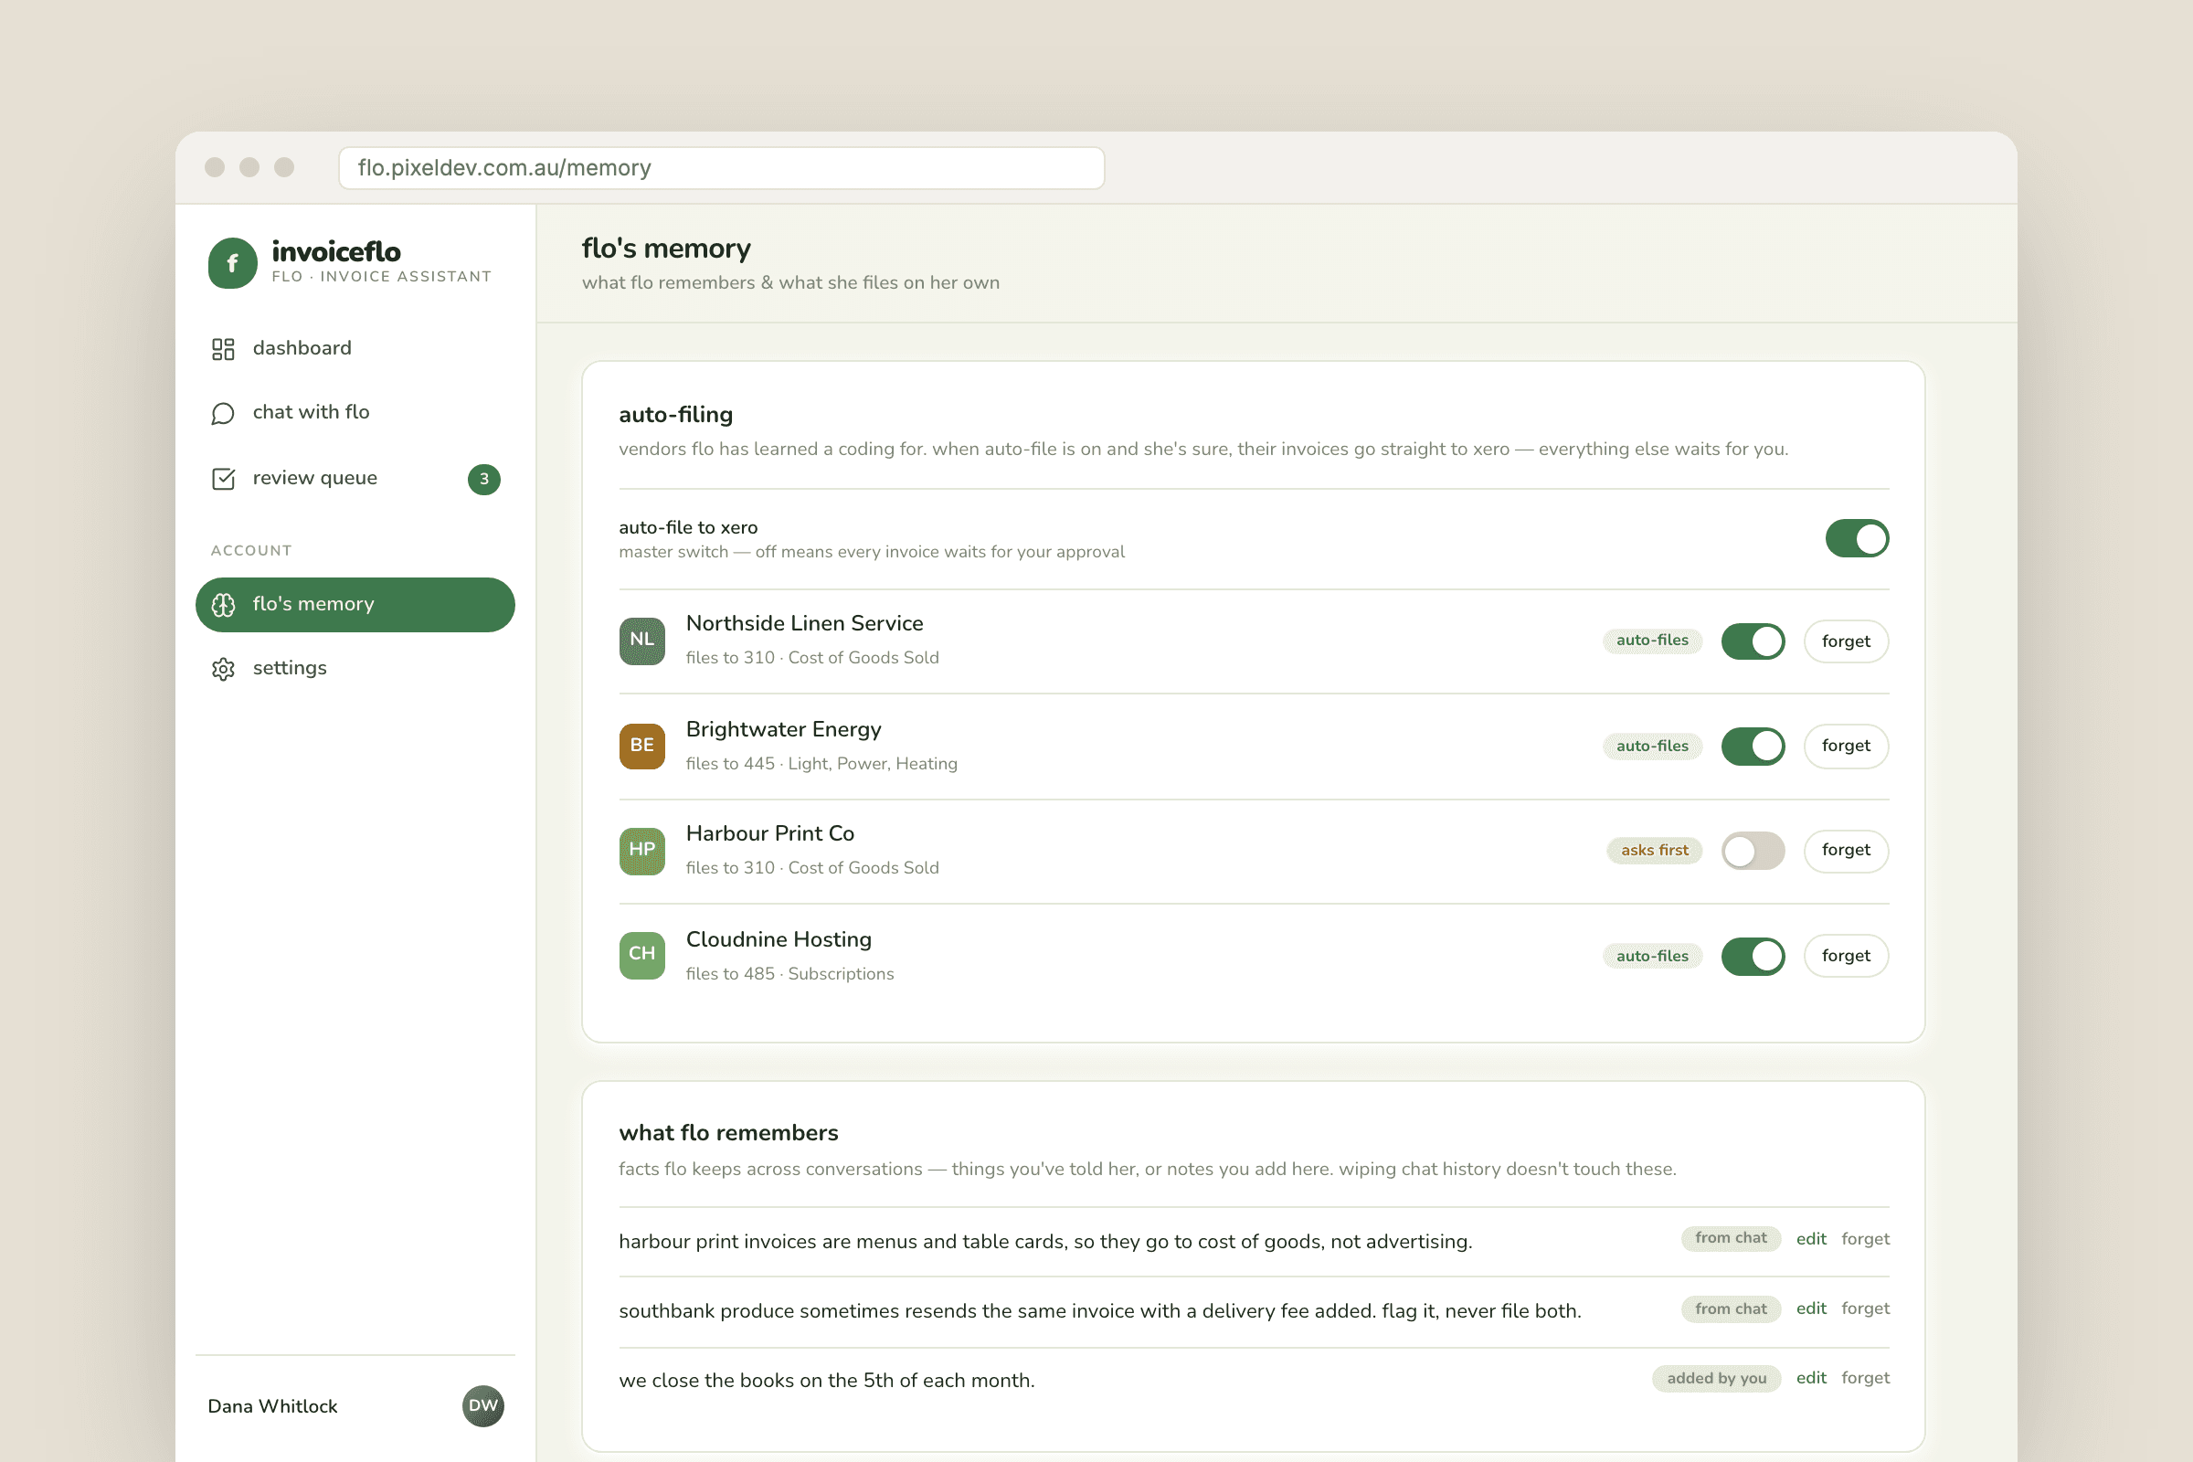Forget Brightwater Energy vendor
This screenshot has height=1462, width=2193.
(1845, 746)
